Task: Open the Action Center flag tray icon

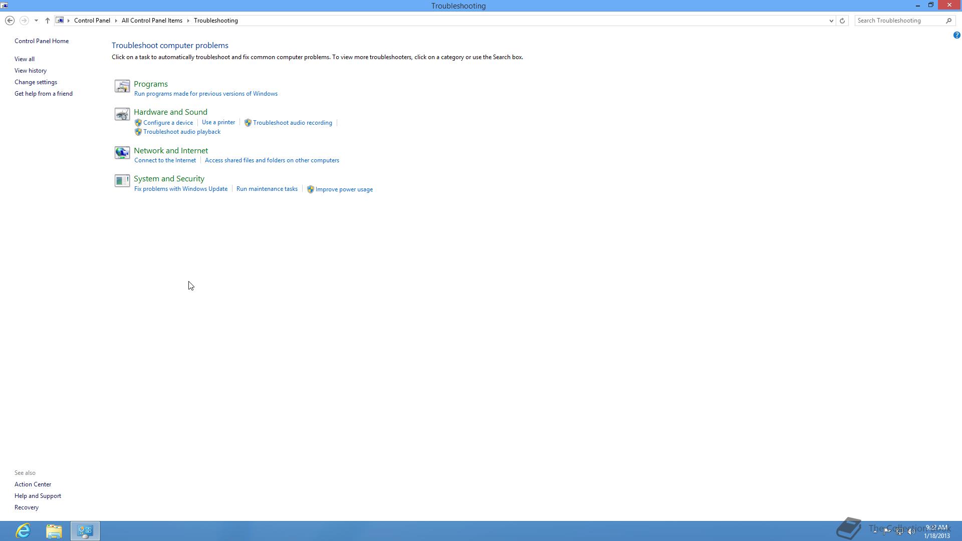Action: click(x=887, y=531)
